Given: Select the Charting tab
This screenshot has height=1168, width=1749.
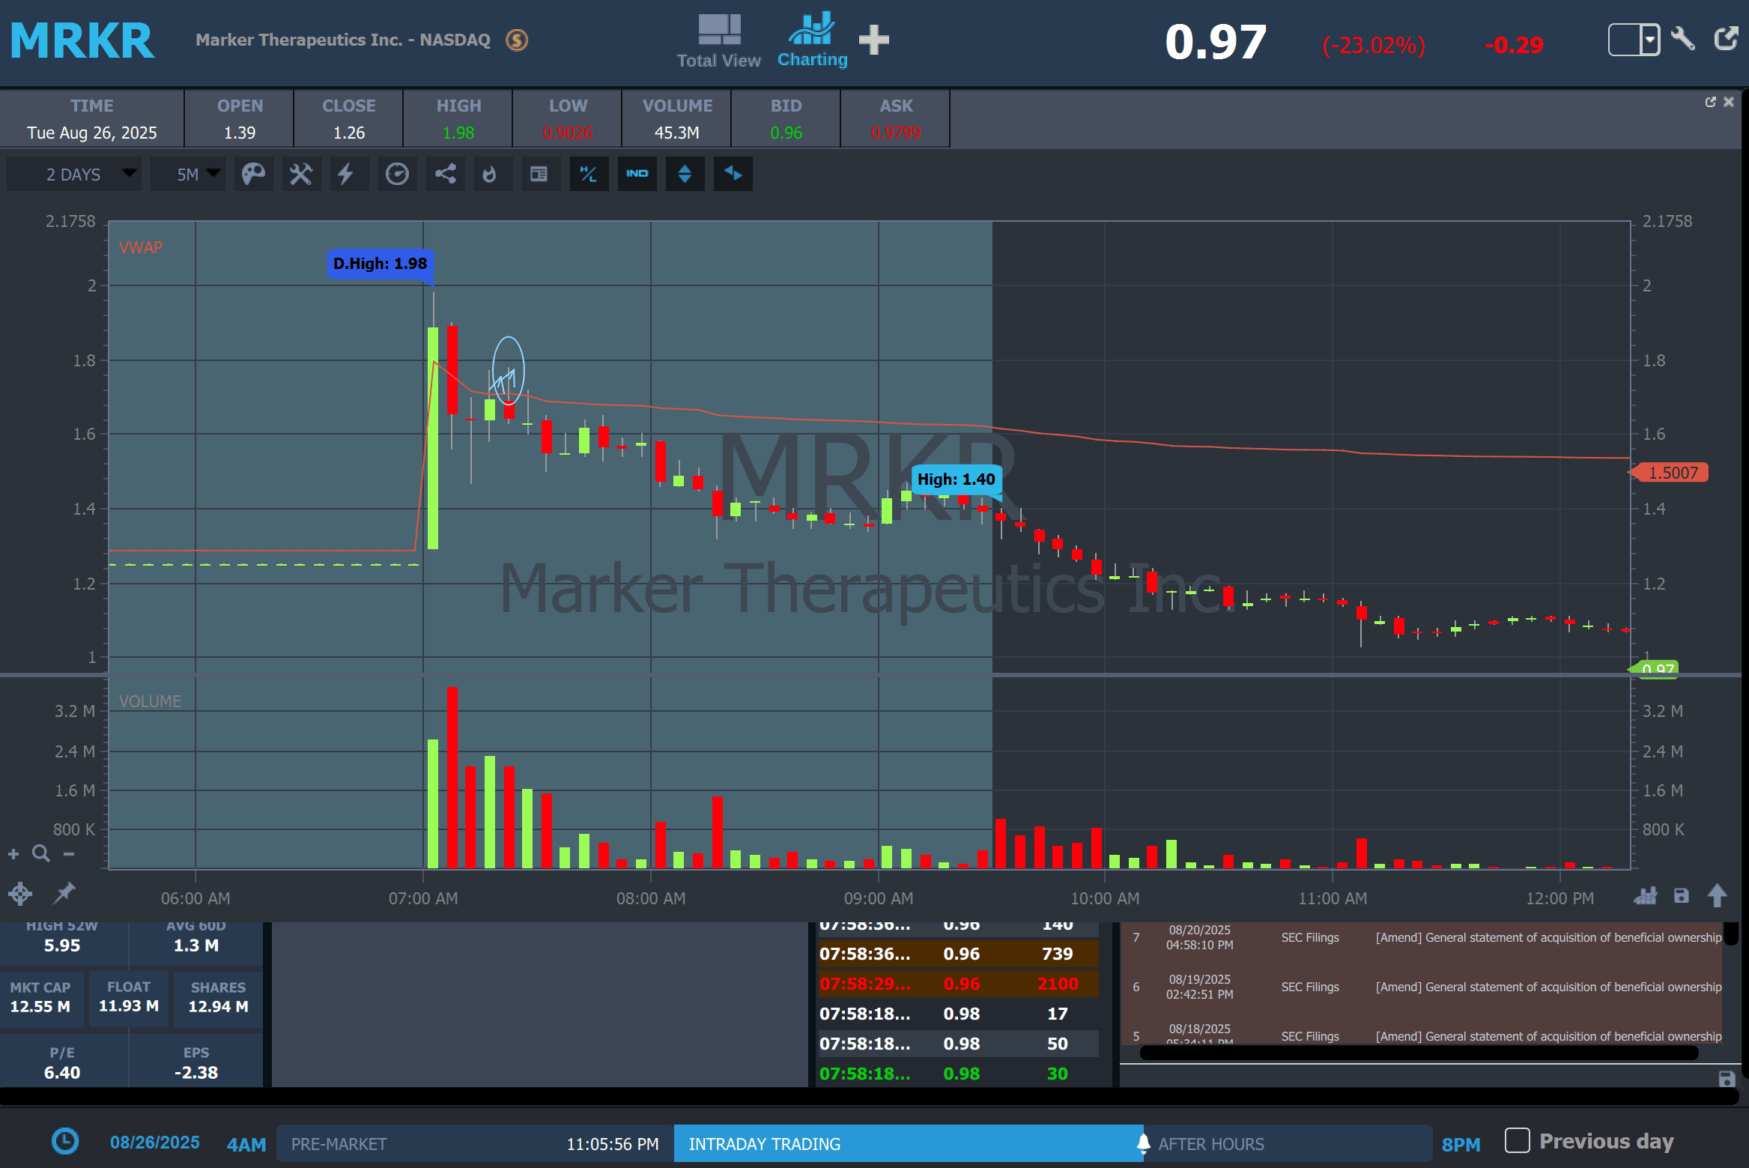Looking at the screenshot, I should [x=812, y=41].
